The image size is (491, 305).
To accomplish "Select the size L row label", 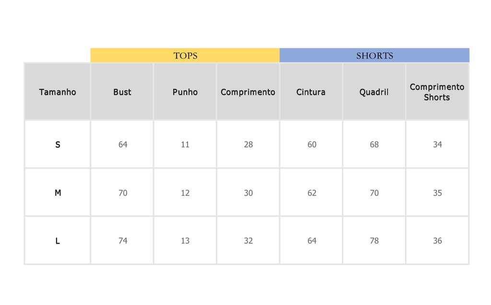I will point(58,240).
